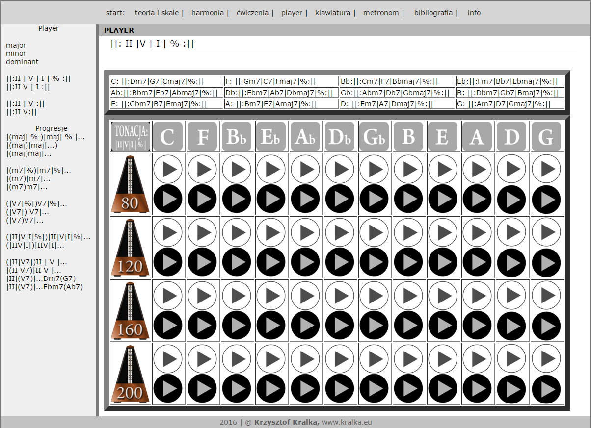
Task: Go to the player menu item
Action: pos(292,13)
